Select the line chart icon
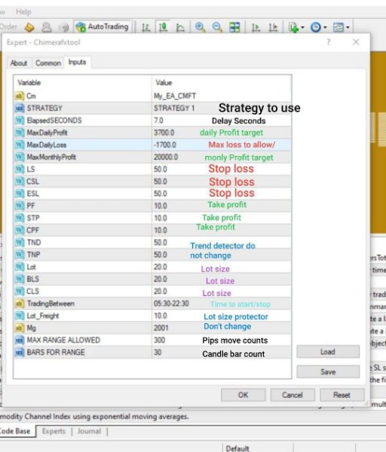This screenshot has height=452, width=386. click(x=180, y=27)
